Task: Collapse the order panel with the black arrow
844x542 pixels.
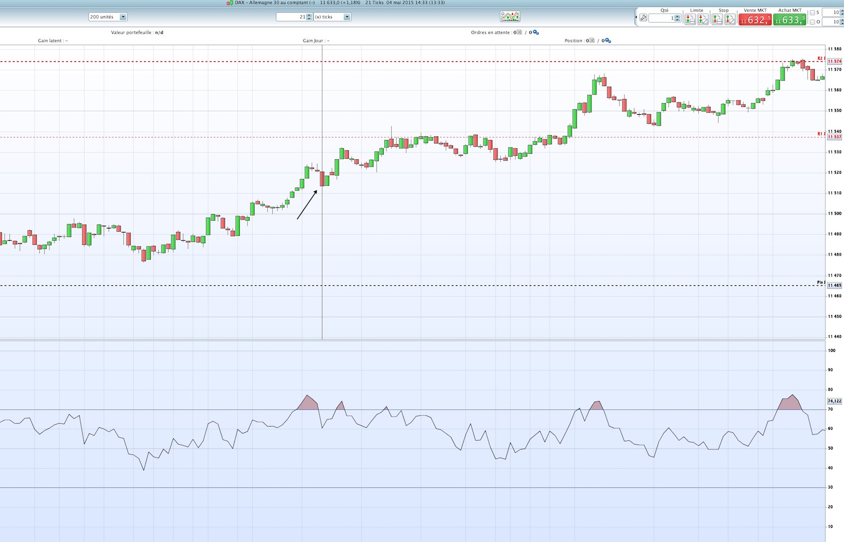Action: click(x=636, y=17)
